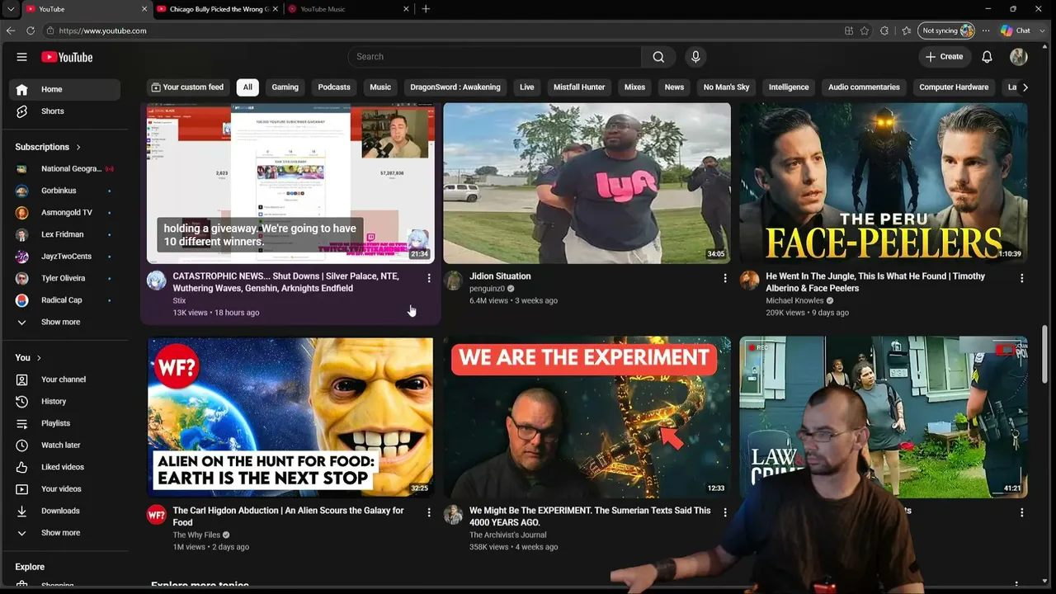Grab the page vertical scrollbar thumb

[x=1044, y=353]
